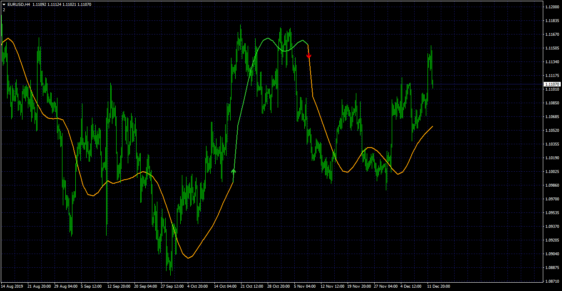This screenshot has height=291, width=562.
Task: Click the 28 Oct 20:00 time label
Action: click(279, 286)
